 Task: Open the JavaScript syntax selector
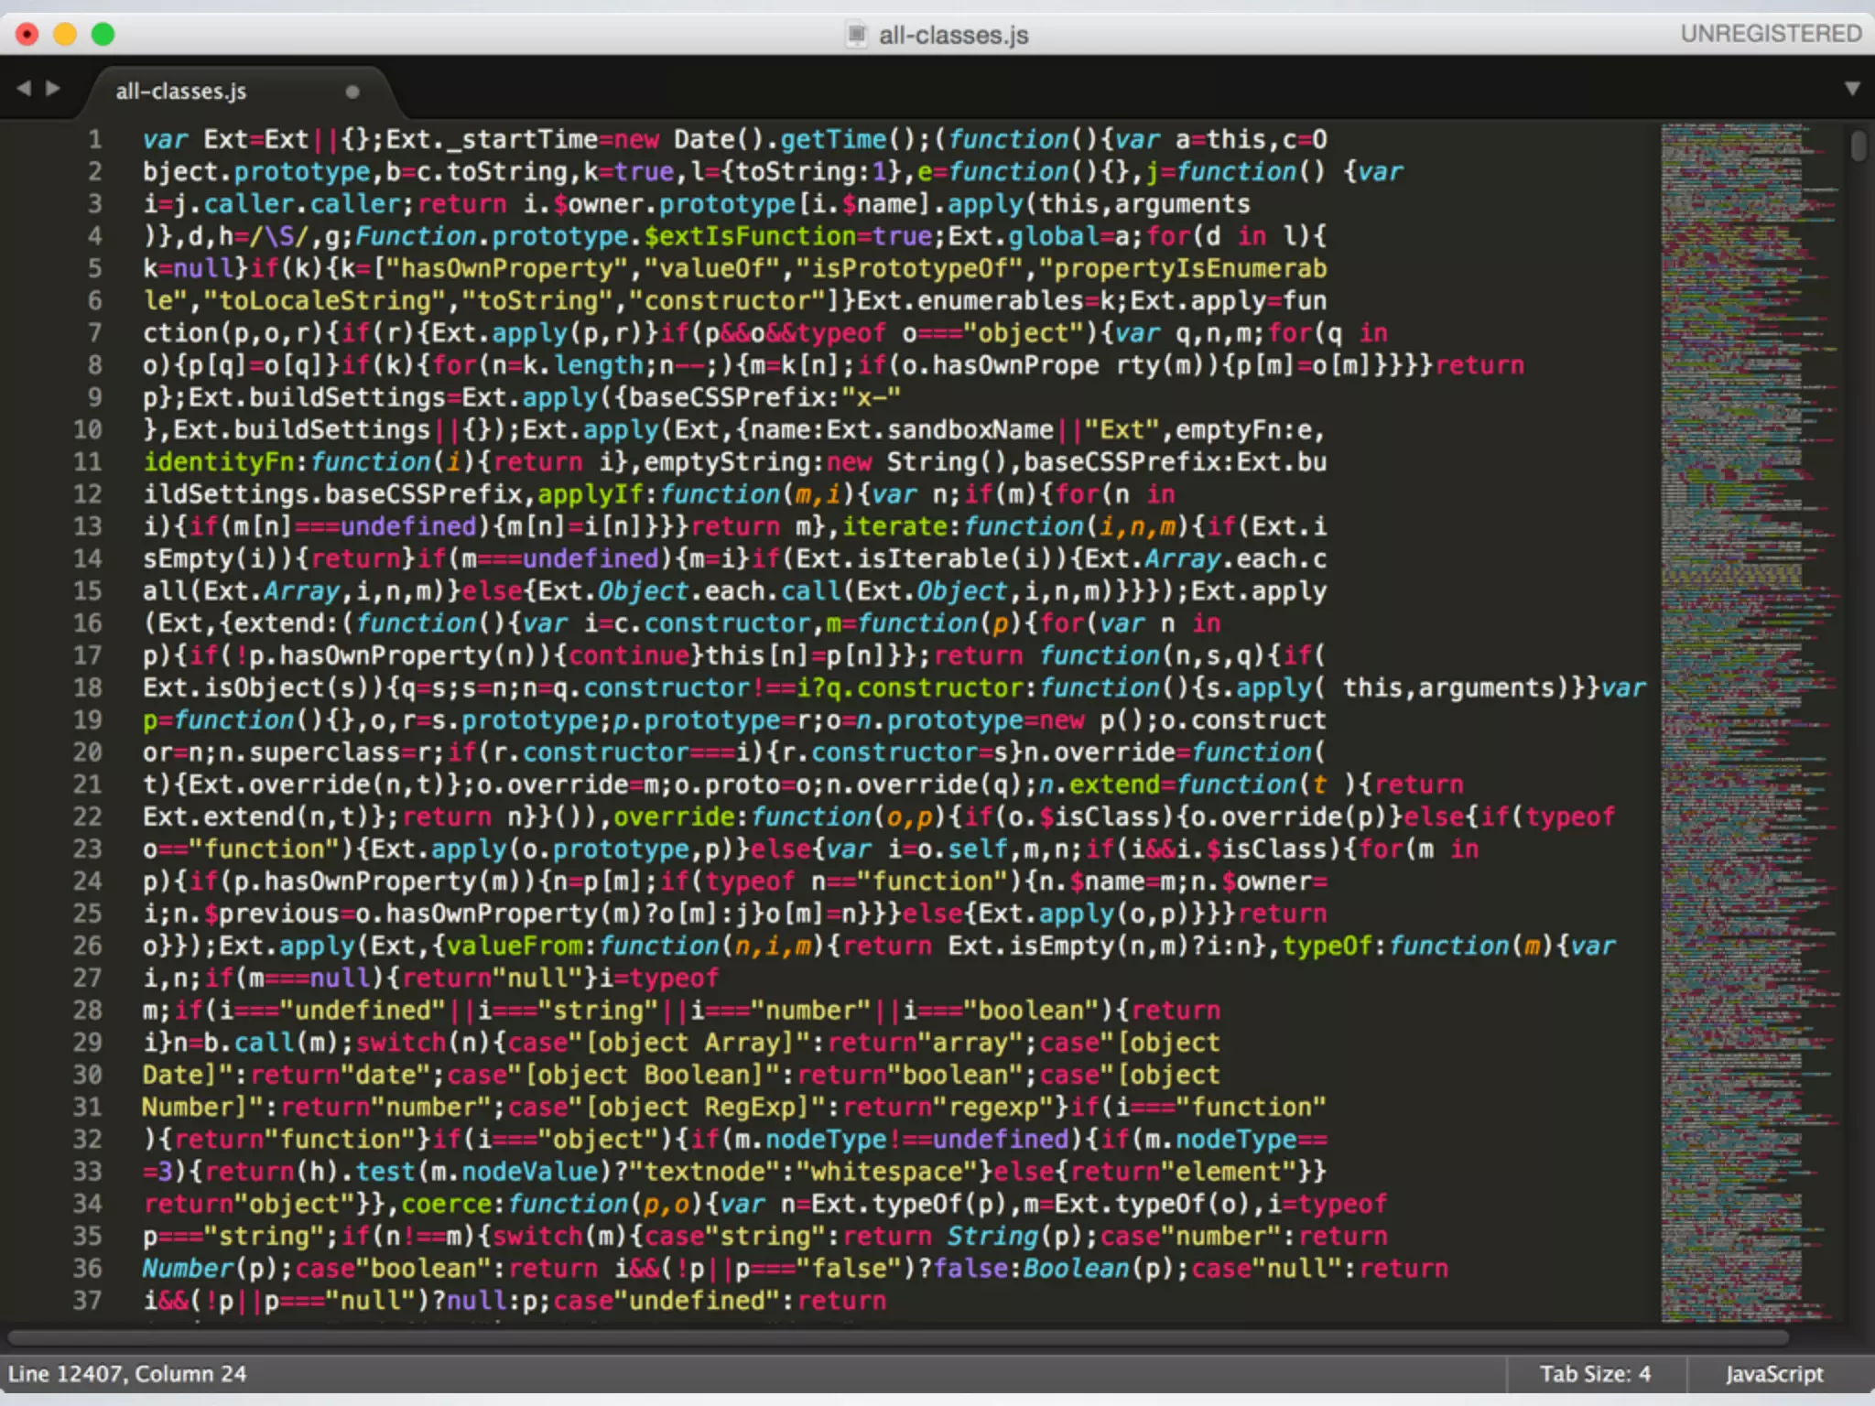1774,1374
